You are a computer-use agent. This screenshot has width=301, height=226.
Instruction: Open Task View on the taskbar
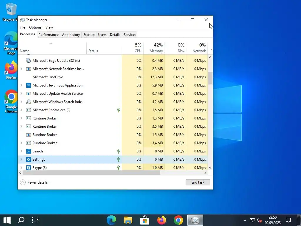tap(35, 220)
